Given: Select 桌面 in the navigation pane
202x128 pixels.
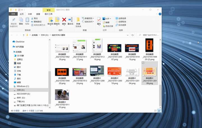Looking at the screenshot, I should 17,82.
